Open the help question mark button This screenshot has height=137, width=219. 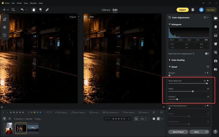coord(216,132)
